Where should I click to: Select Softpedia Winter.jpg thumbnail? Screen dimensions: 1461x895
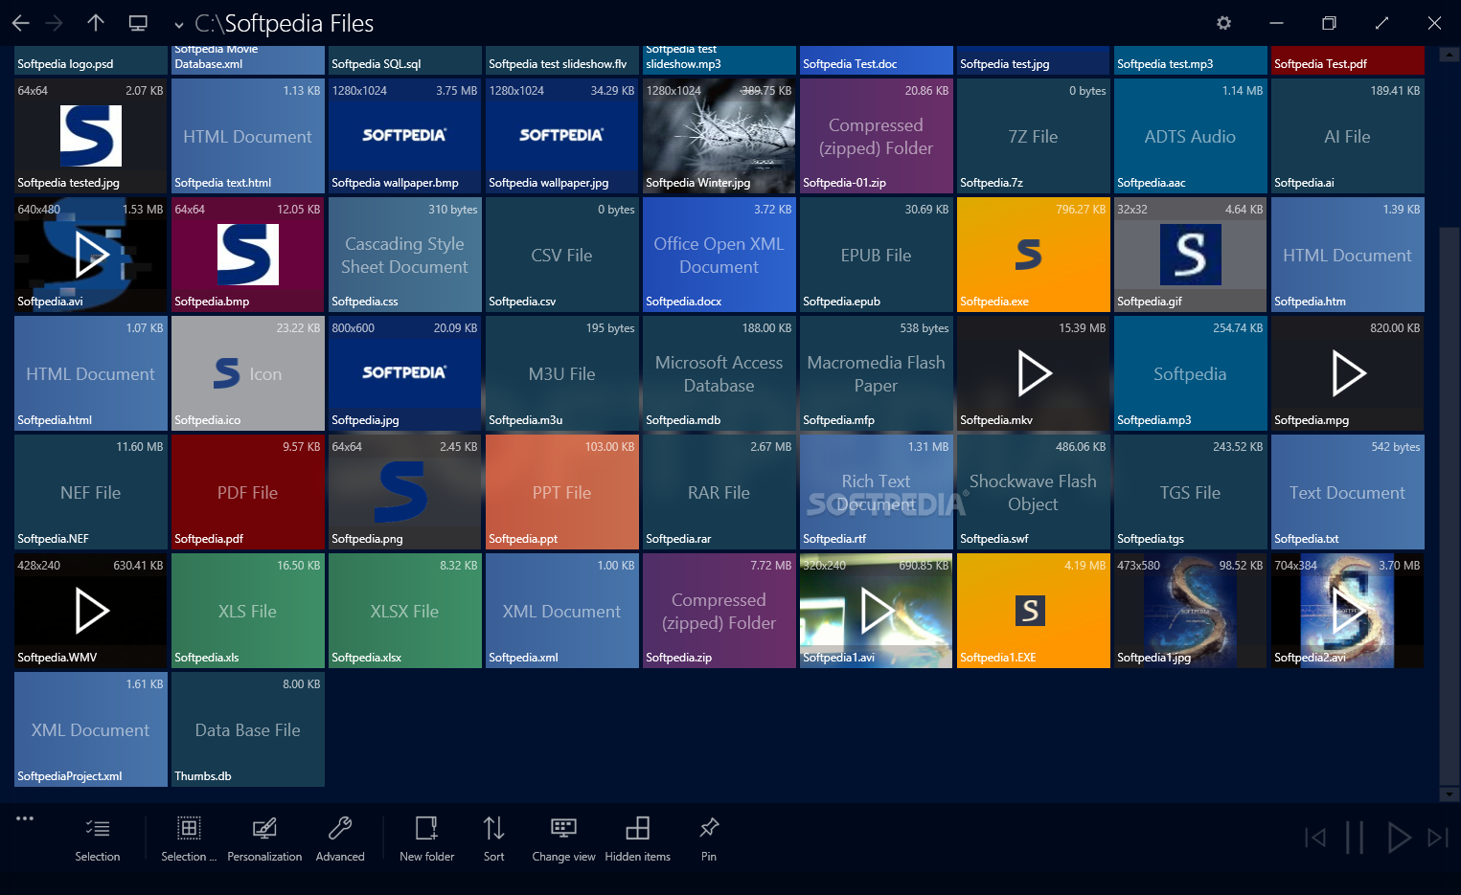[719, 136]
